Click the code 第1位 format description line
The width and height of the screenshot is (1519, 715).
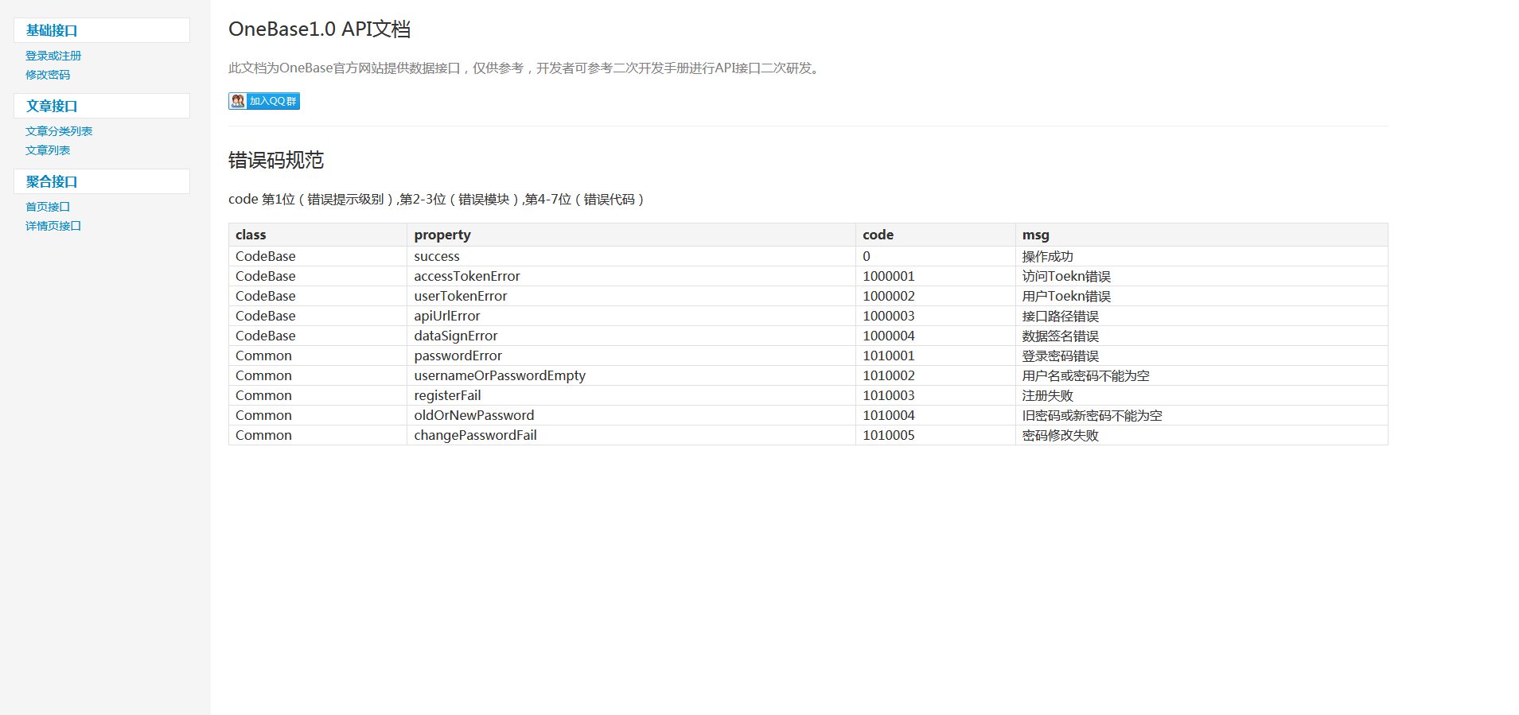coord(438,200)
